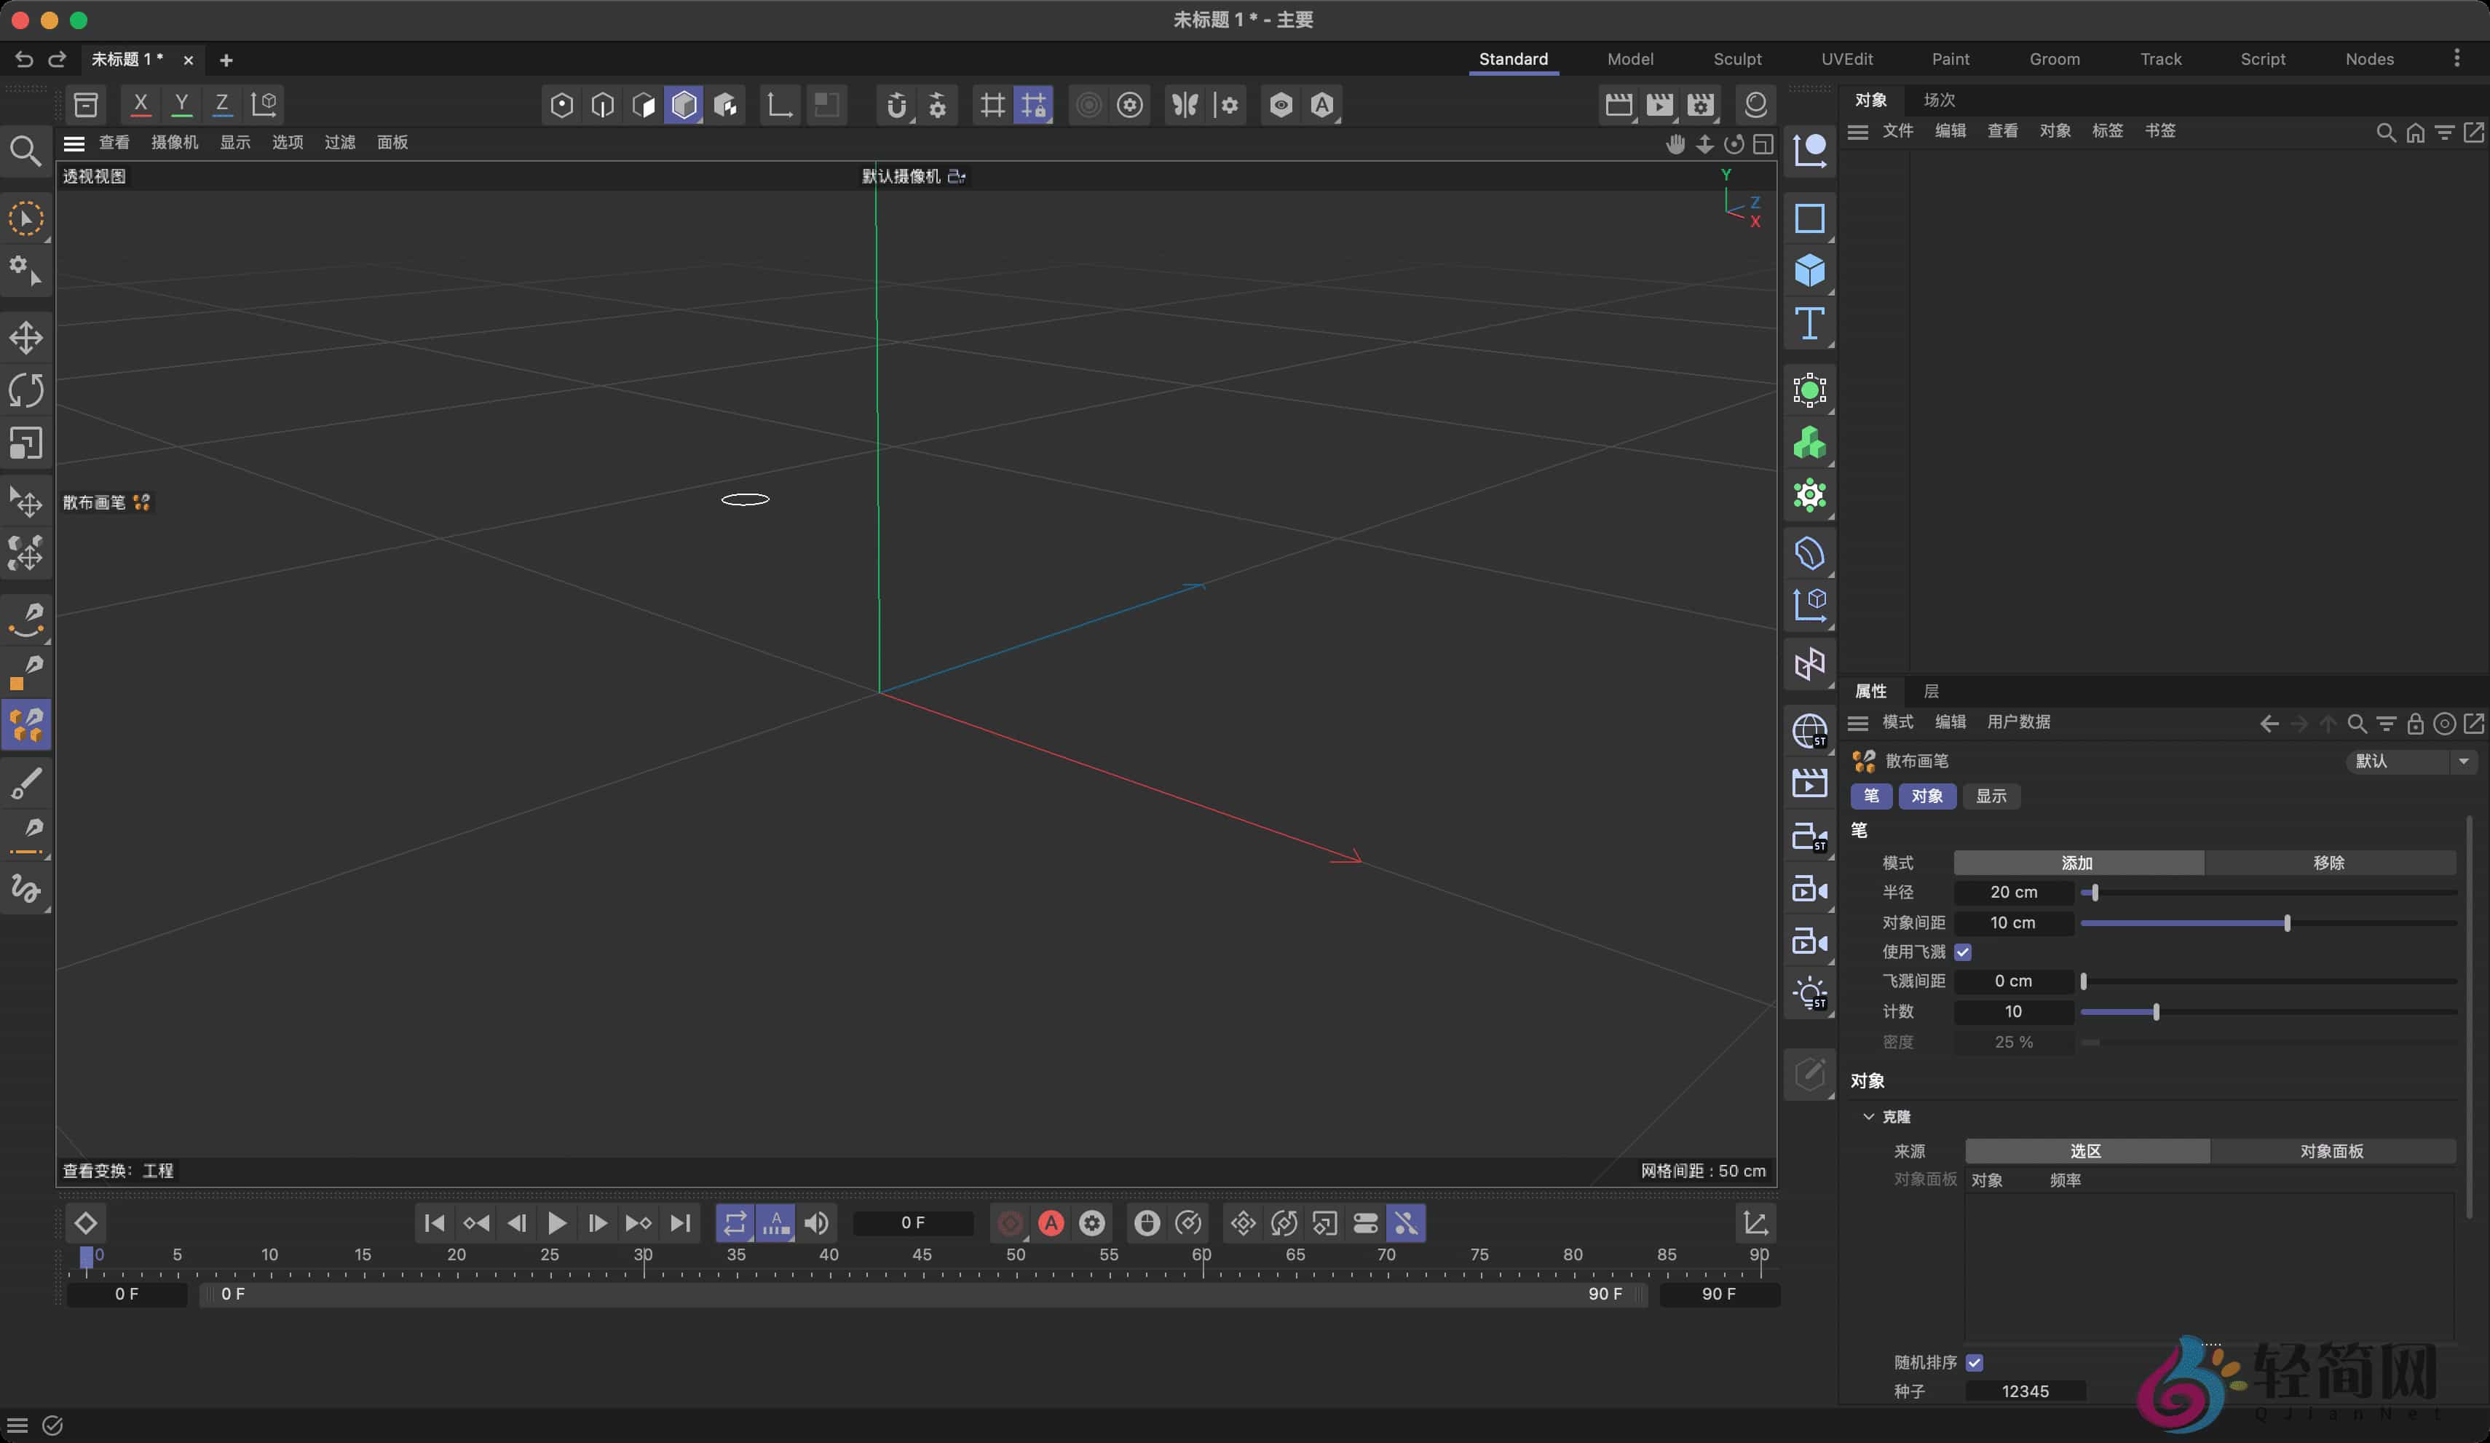
Task: Open the 摄像机 viewport menu
Action: point(175,142)
